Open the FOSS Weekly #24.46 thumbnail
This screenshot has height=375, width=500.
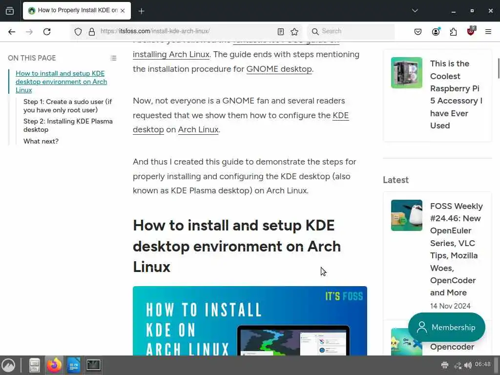click(407, 215)
